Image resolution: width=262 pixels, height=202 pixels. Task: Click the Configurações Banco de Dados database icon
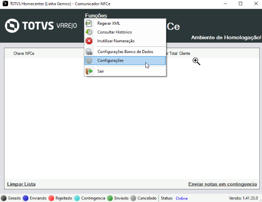[89, 52]
